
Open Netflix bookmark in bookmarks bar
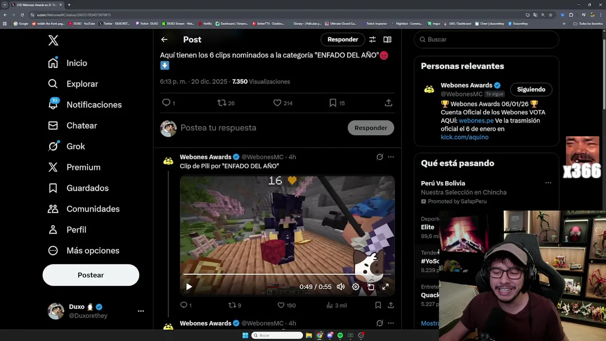tap(205, 23)
